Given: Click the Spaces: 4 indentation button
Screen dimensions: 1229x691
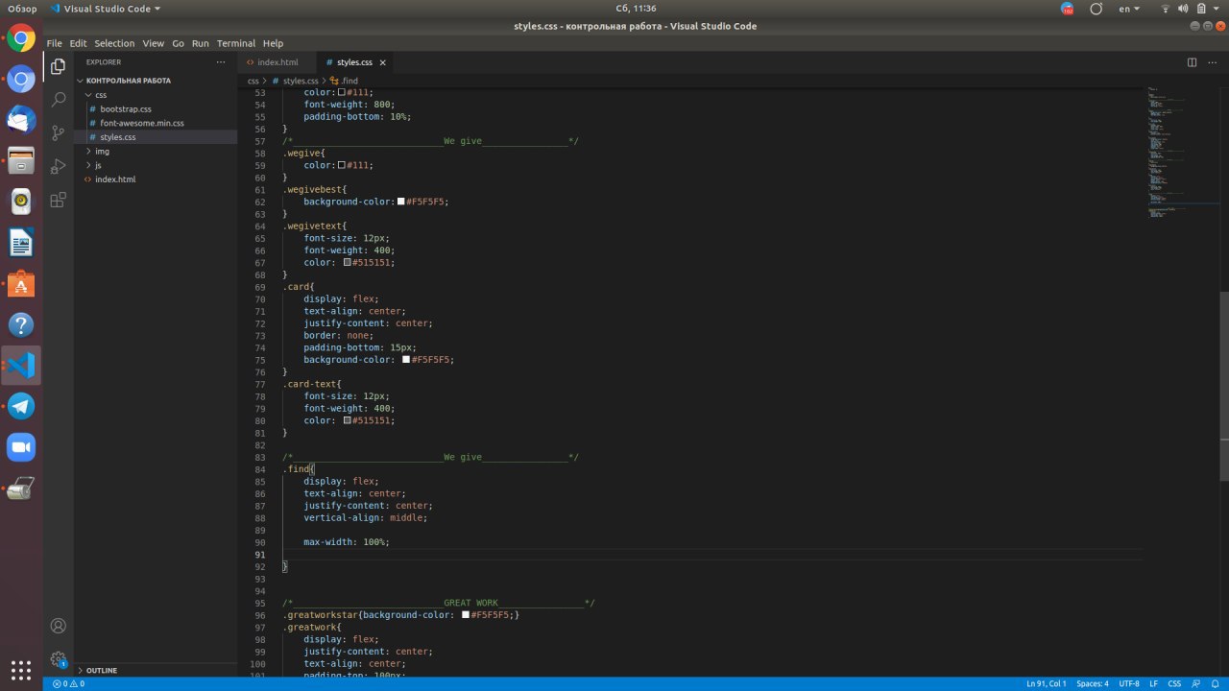Looking at the screenshot, I should [1092, 683].
